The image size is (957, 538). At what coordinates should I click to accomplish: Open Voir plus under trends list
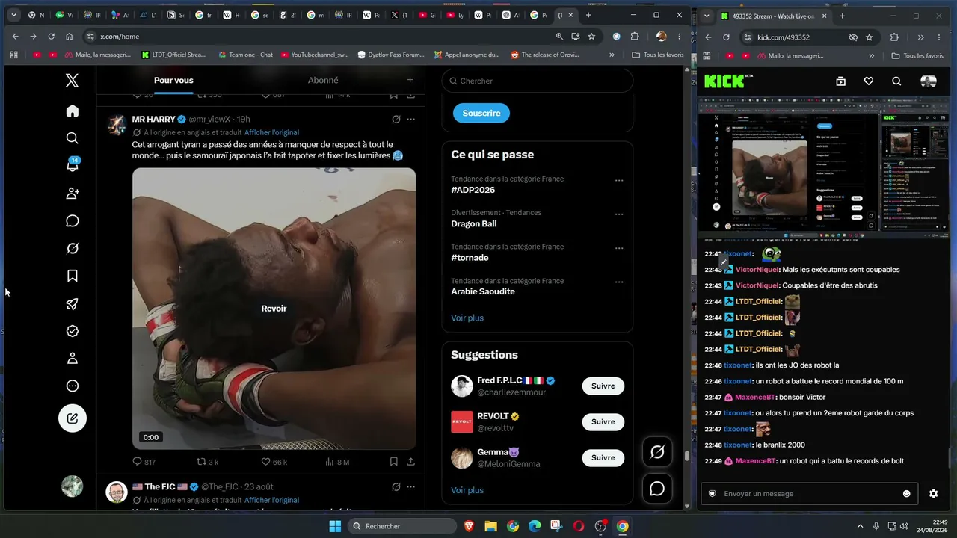pos(467,318)
